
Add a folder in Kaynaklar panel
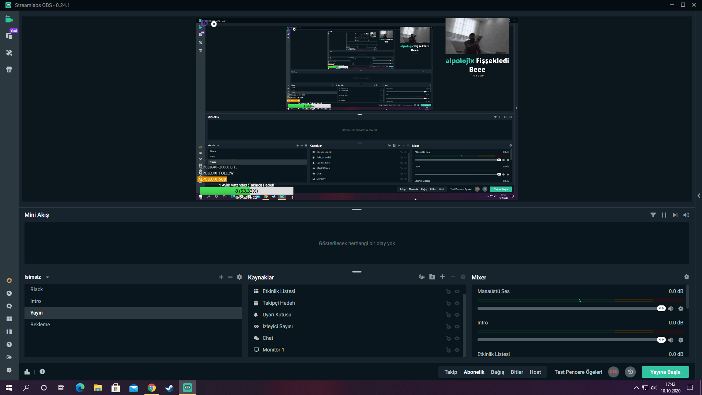[x=432, y=277]
